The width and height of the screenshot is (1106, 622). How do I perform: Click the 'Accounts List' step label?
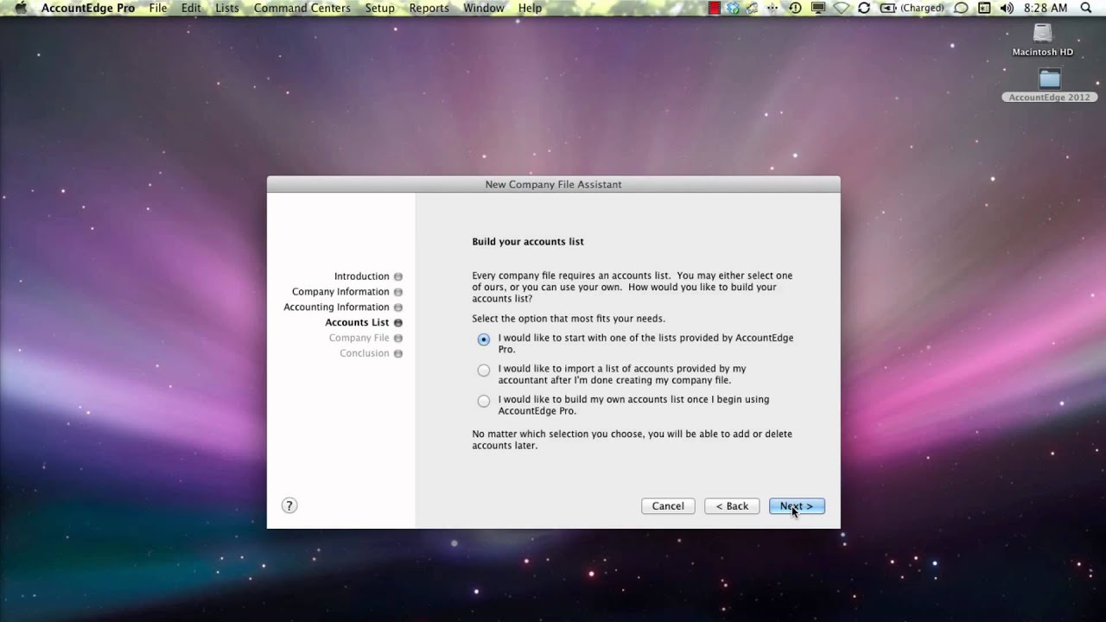[357, 322]
